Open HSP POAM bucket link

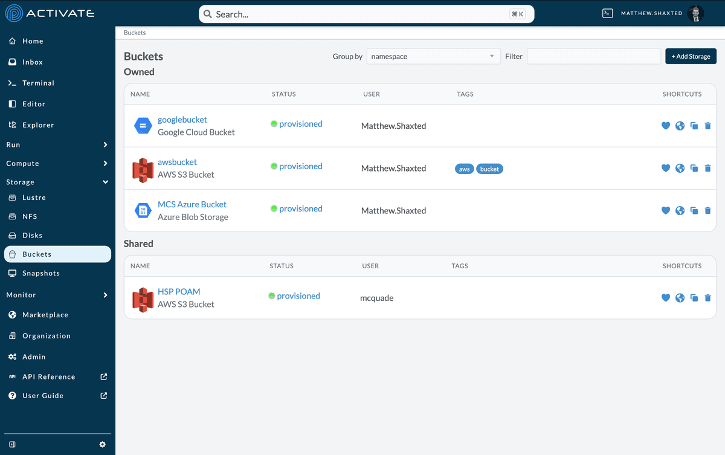tap(179, 291)
